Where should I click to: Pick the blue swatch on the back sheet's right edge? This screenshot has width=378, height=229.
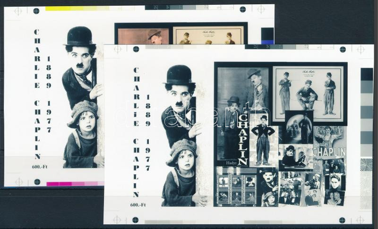267,42
